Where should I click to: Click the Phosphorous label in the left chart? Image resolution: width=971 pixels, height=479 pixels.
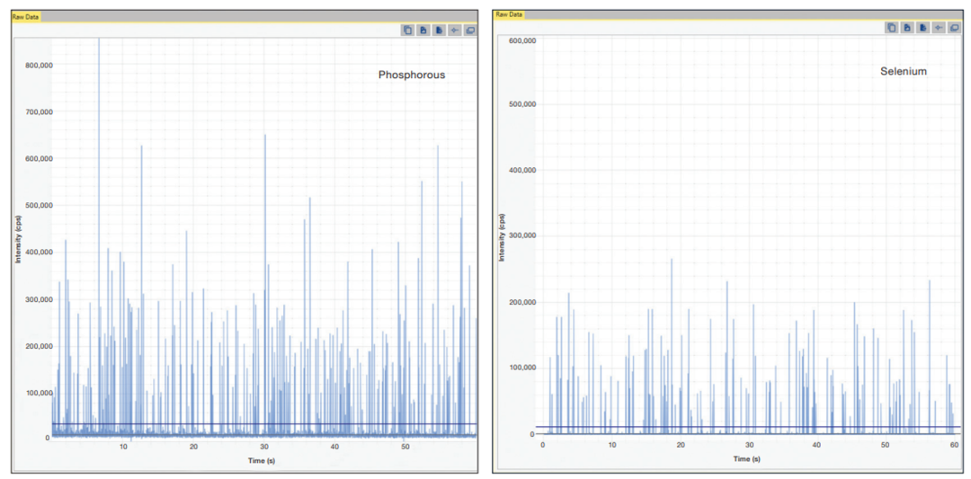pyautogui.click(x=411, y=75)
